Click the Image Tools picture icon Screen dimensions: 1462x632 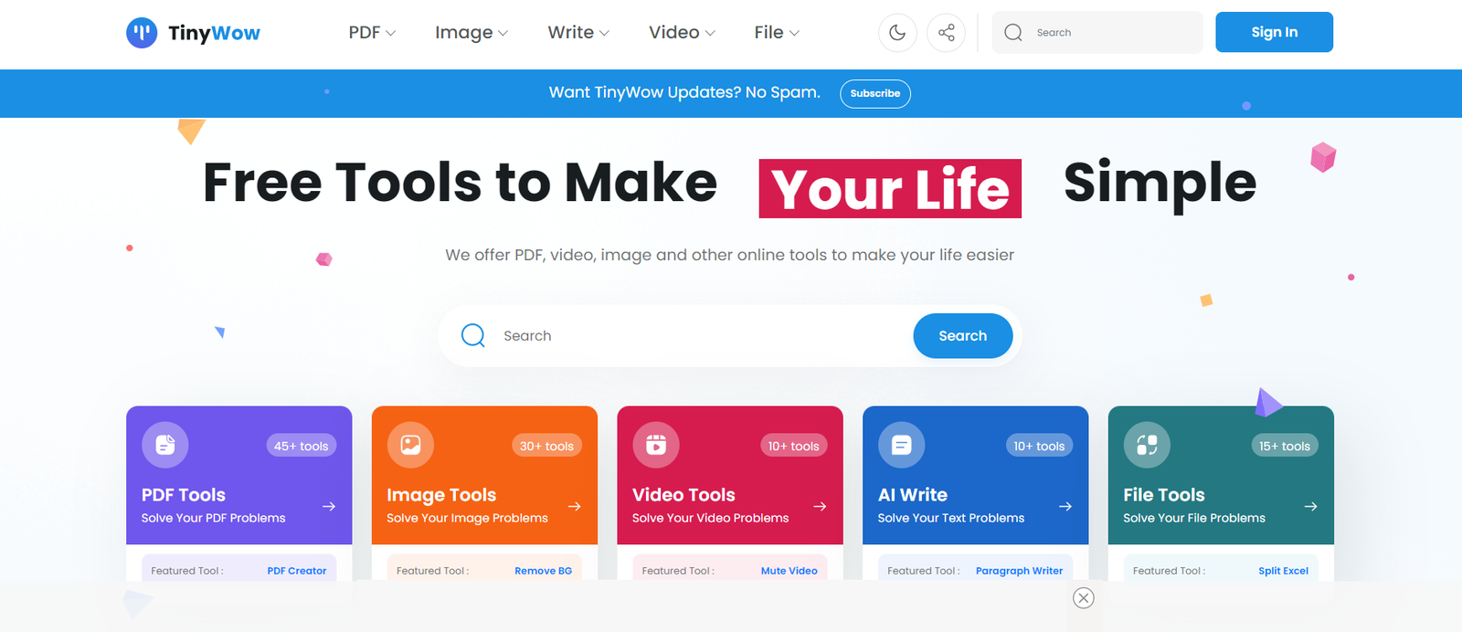(x=410, y=445)
